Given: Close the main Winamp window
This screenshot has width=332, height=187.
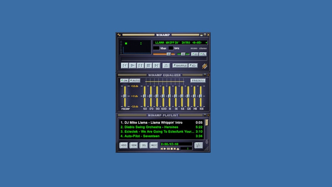Looking at the screenshot, I should click(208, 35).
